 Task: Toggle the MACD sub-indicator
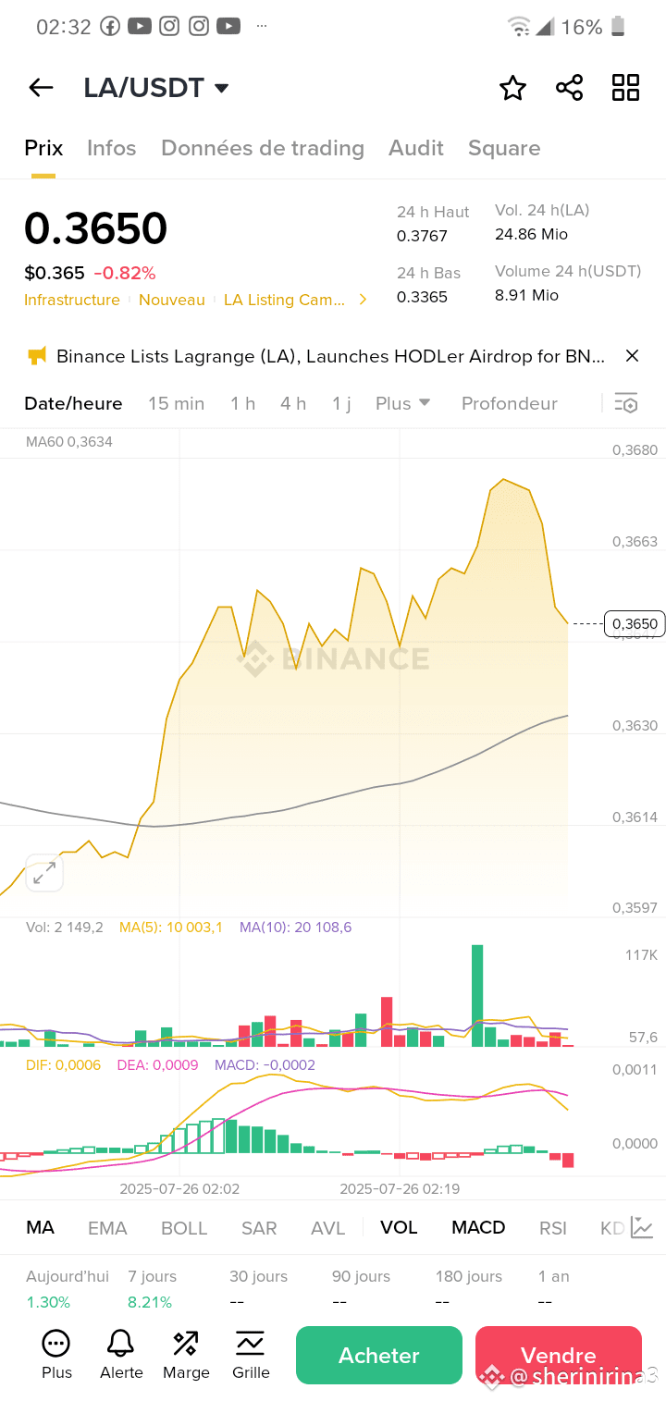pos(478,1228)
